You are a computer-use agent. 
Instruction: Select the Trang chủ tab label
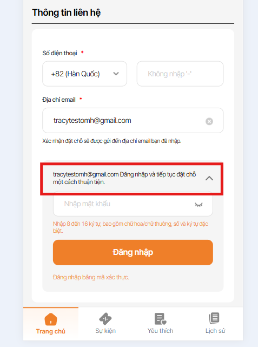(51, 331)
